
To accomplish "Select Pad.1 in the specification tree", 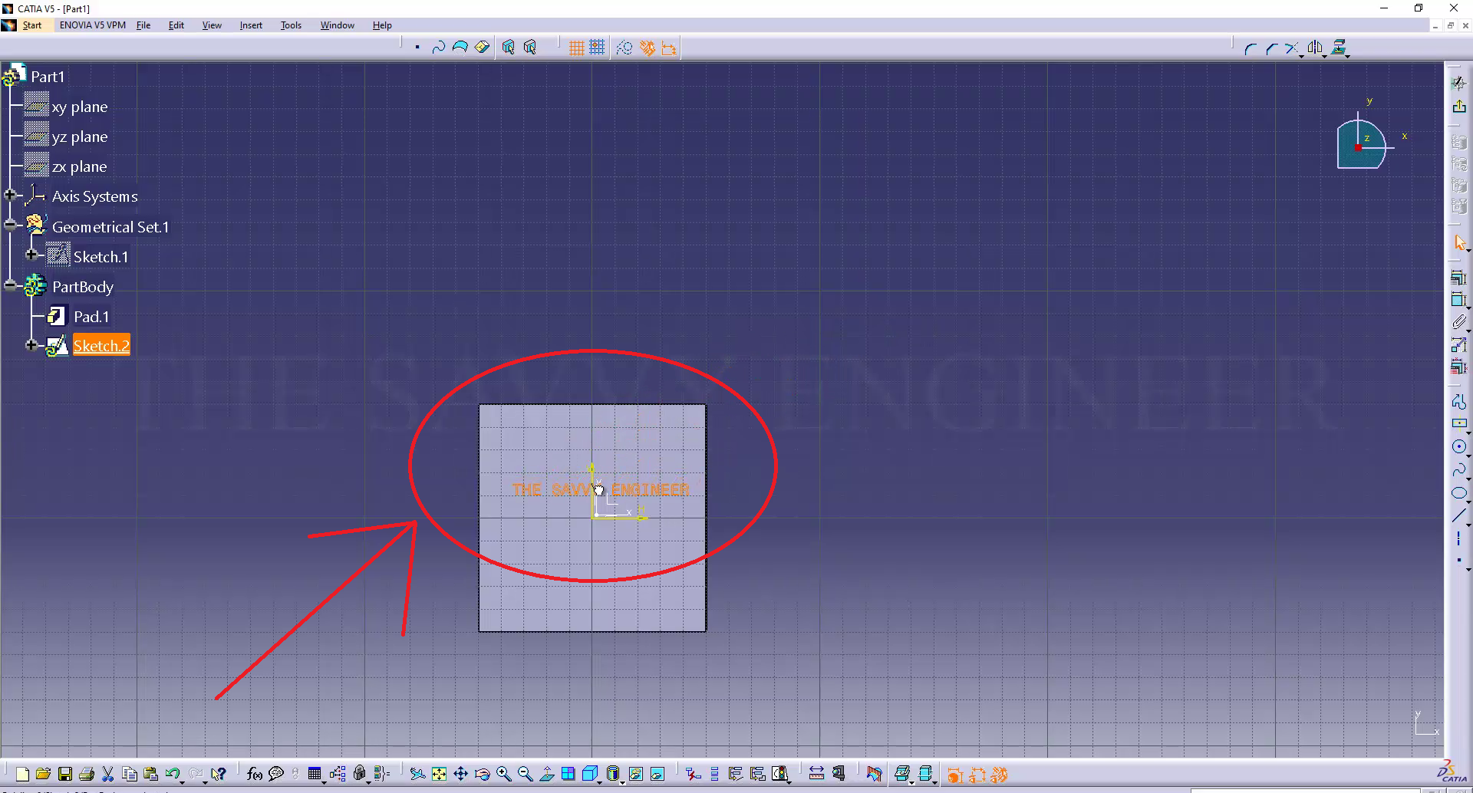I will click(91, 317).
